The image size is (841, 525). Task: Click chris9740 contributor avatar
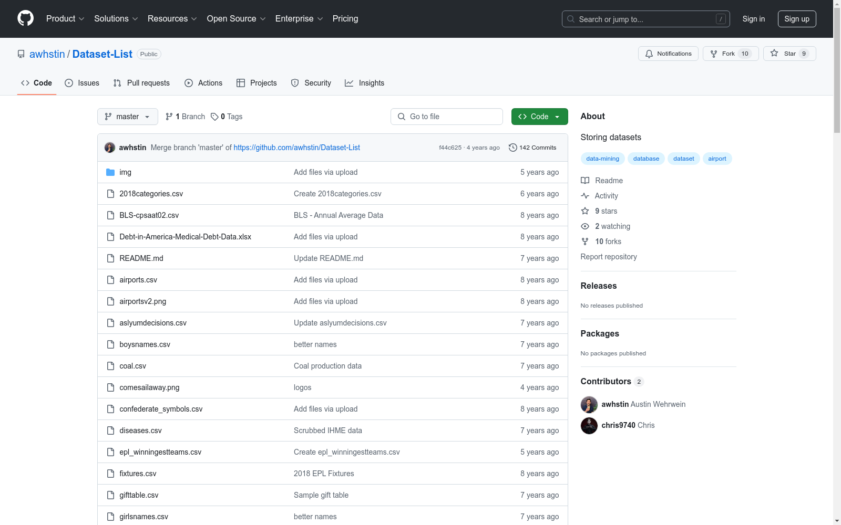click(x=589, y=425)
